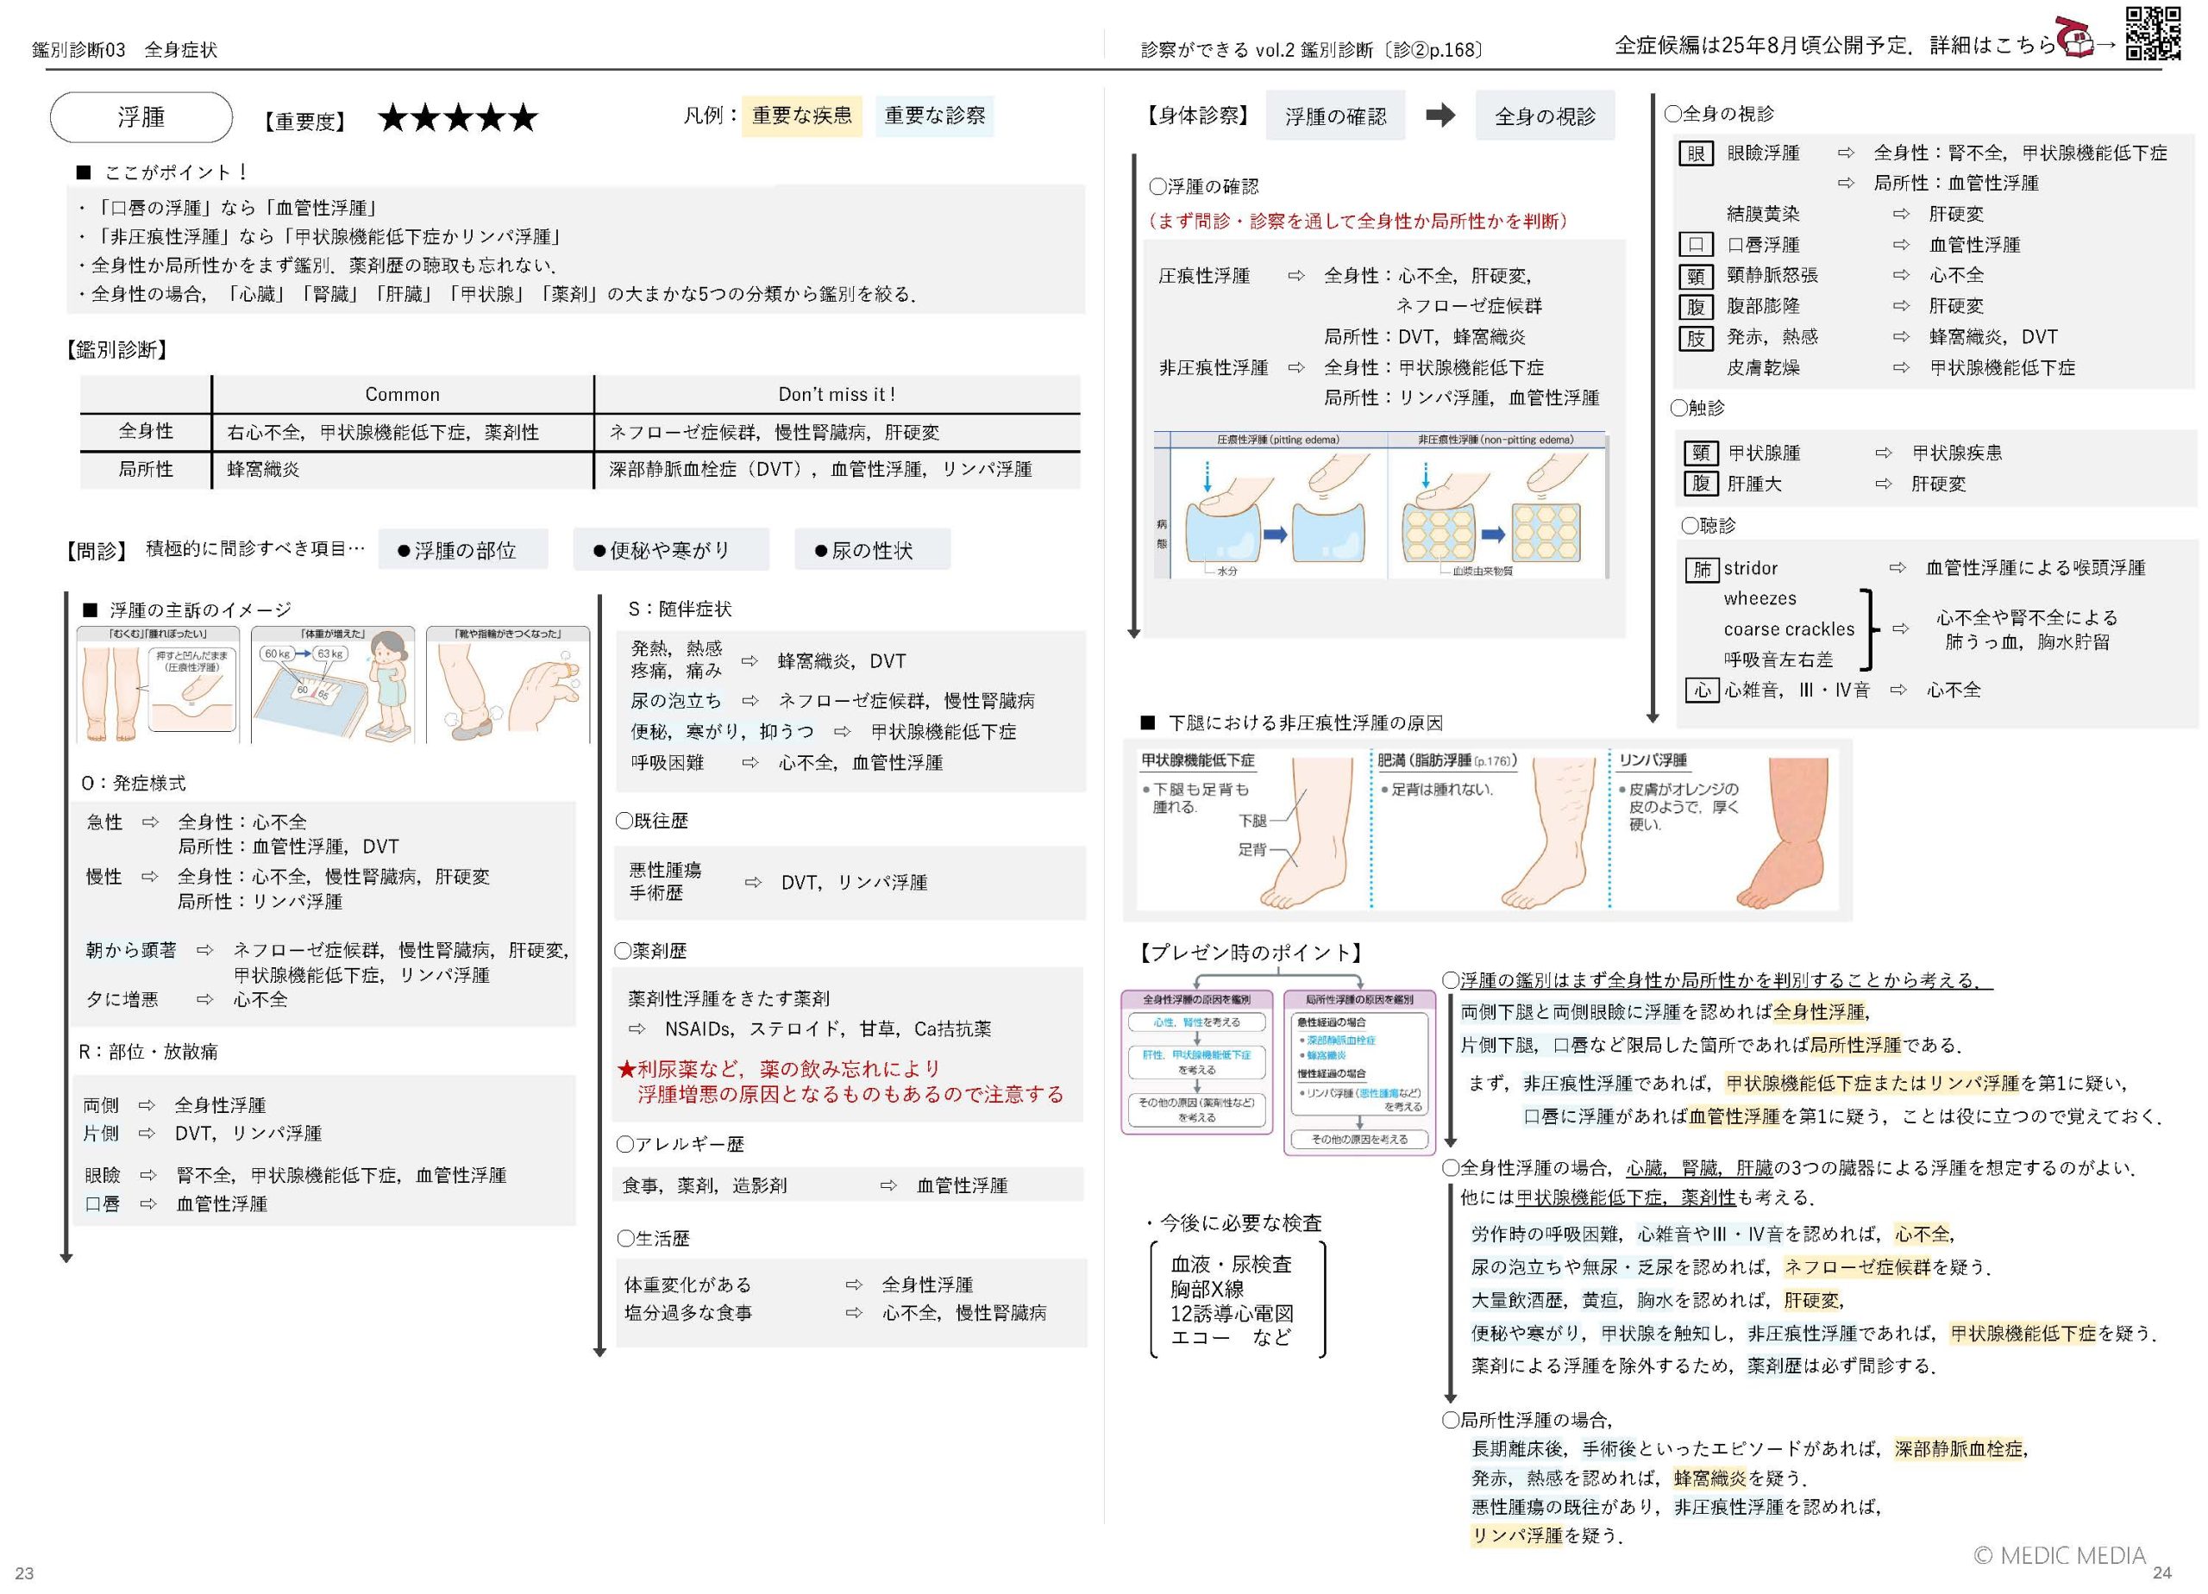This screenshot has width=2208, height=1594.
Task: Click the R：部位・放散痛 heading
Action: tap(149, 1052)
